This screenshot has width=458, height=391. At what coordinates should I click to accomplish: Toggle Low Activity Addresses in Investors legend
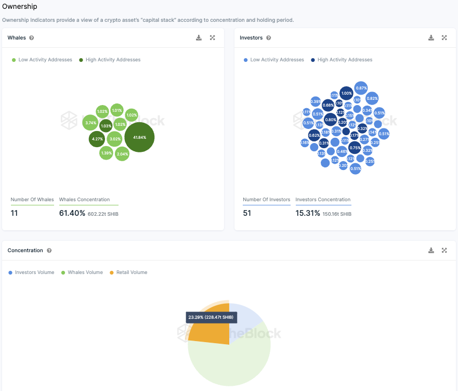coord(274,60)
